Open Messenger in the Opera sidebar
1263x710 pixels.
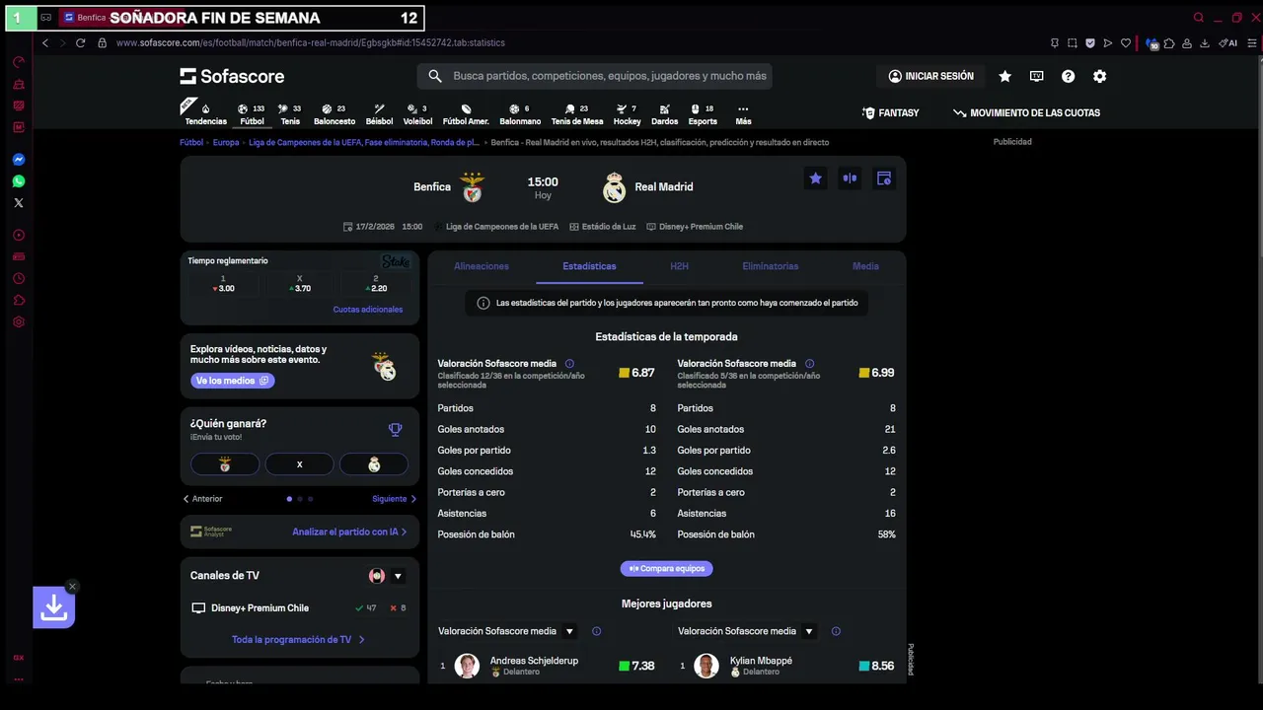pyautogui.click(x=18, y=160)
